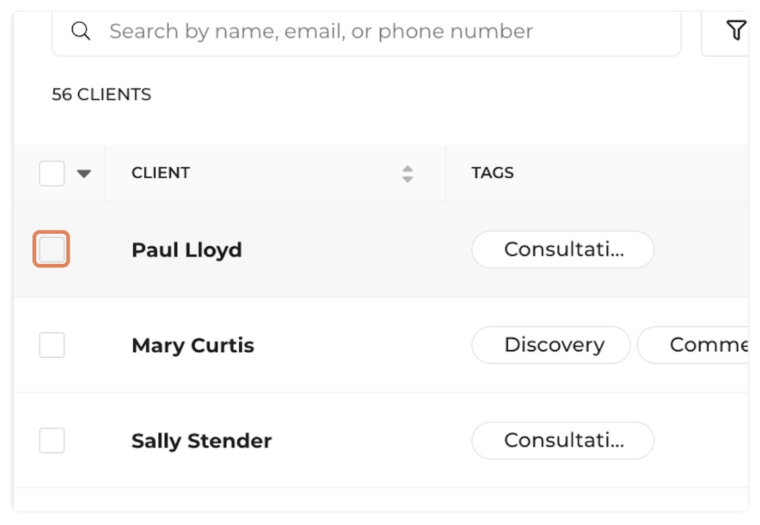This screenshot has height=525, width=760.
Task: Open the filter funnel button
Action: pos(735,31)
